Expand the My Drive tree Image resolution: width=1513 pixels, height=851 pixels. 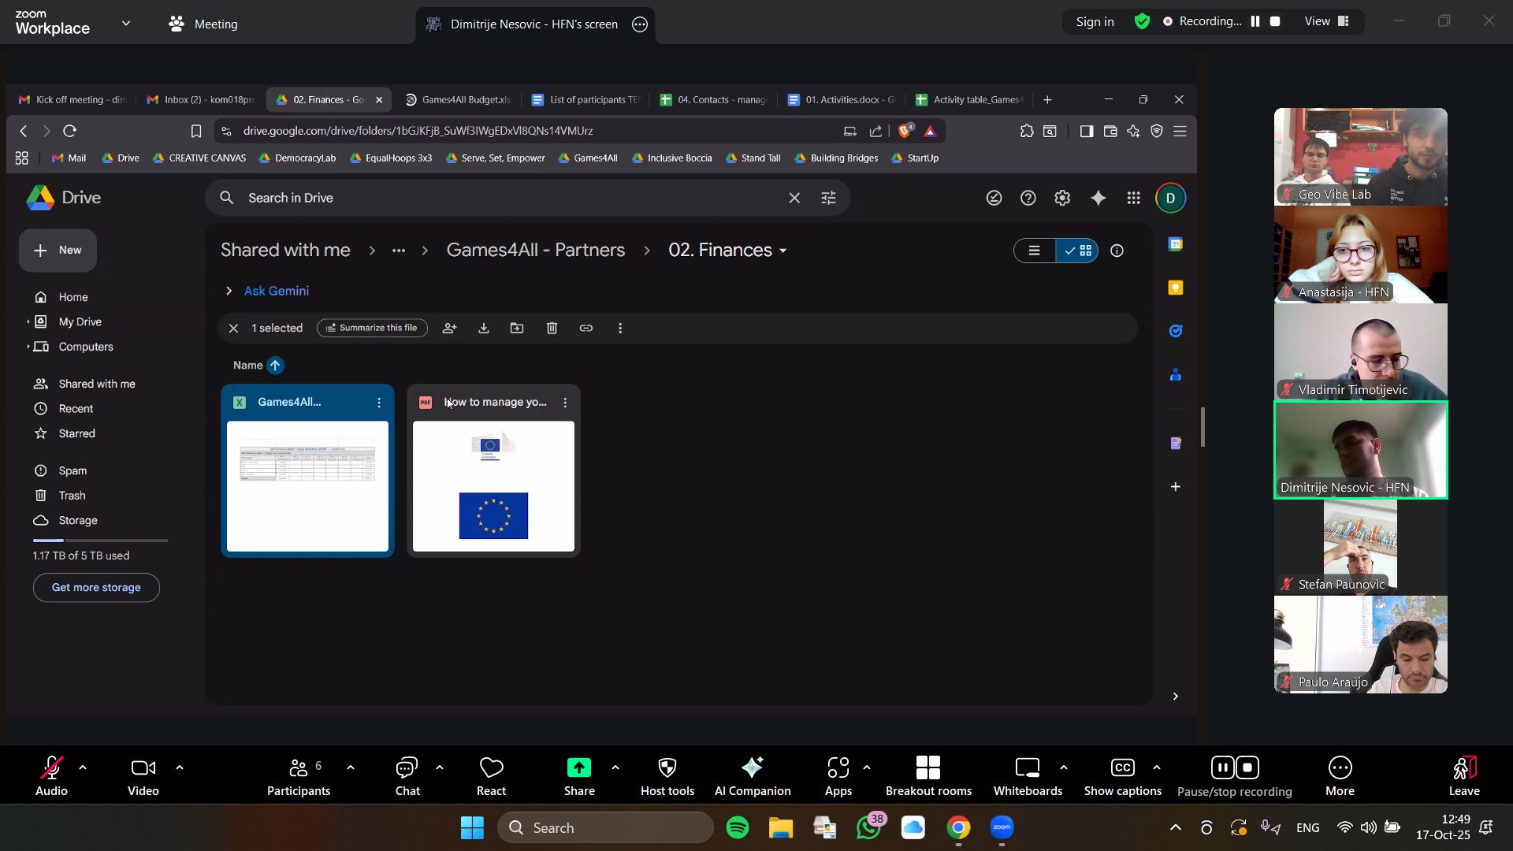(x=28, y=321)
